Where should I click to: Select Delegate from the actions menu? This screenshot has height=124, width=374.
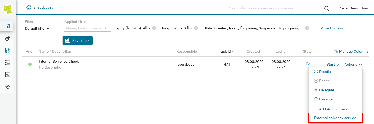[326, 90]
